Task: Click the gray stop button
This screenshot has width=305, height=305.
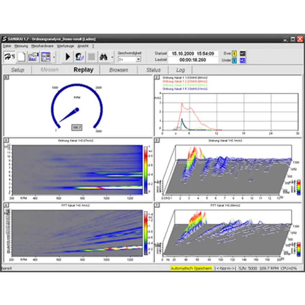Action: tap(91, 57)
